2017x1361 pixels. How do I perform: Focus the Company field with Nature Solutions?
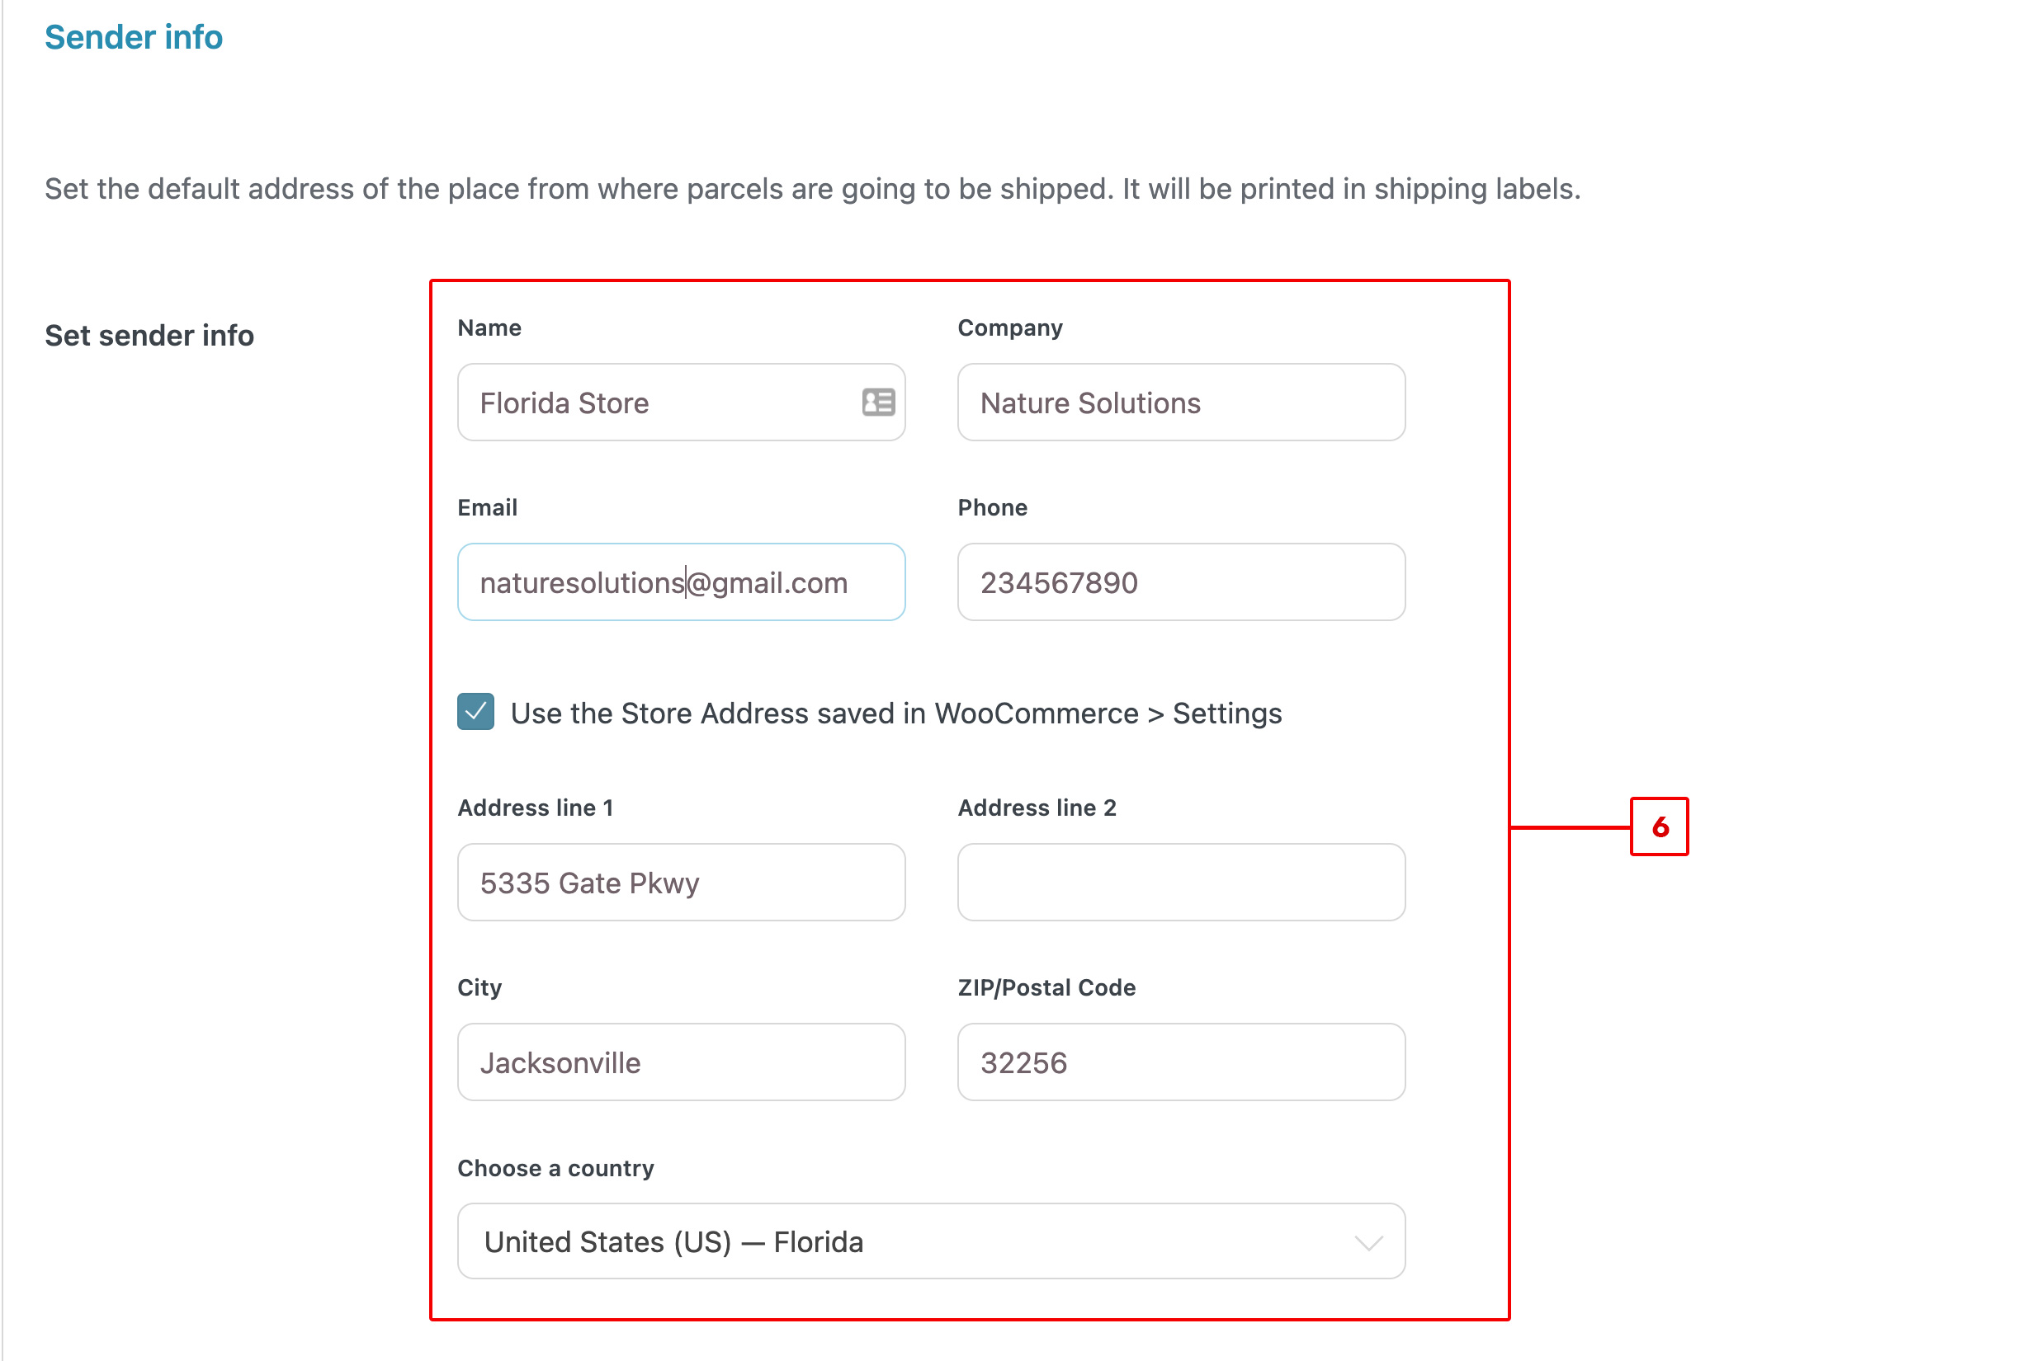[1181, 403]
